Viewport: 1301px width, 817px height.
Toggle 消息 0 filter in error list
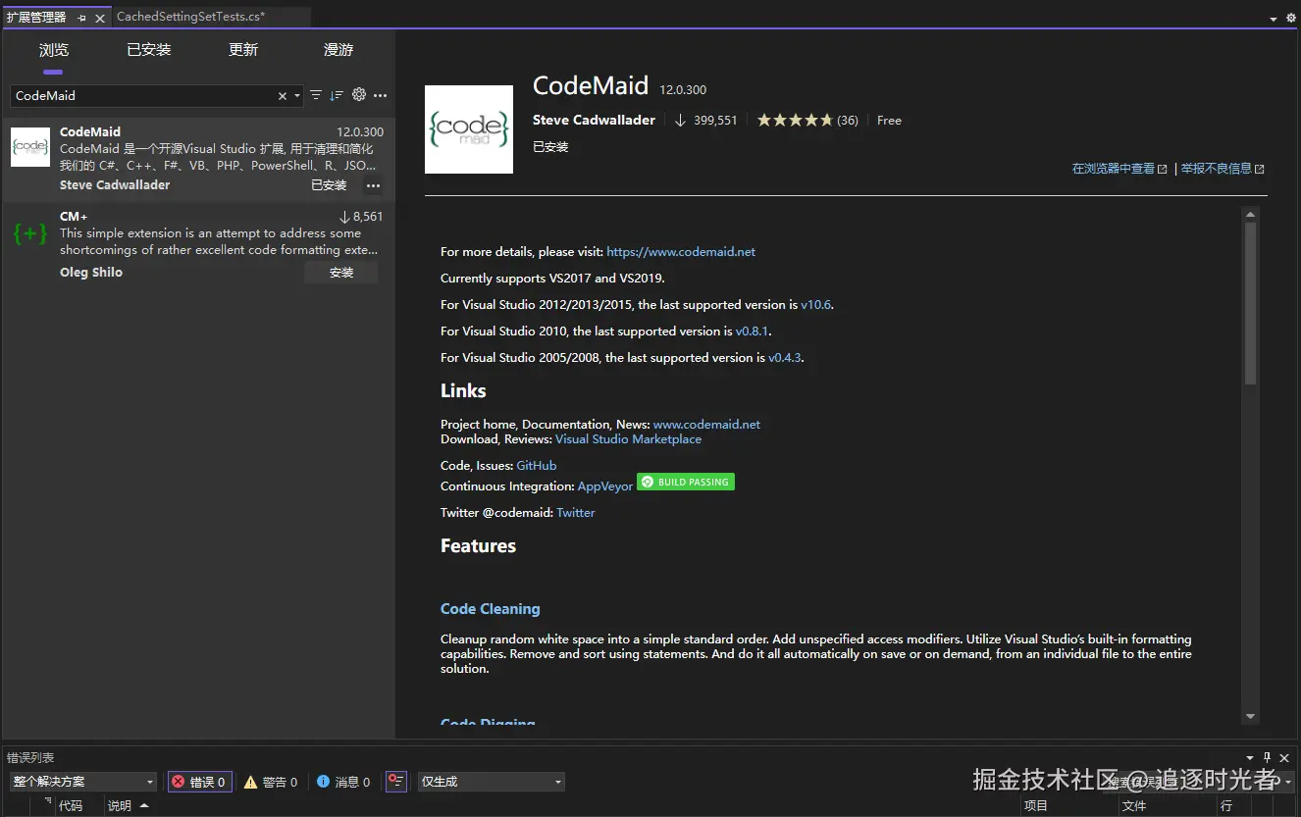click(x=343, y=782)
